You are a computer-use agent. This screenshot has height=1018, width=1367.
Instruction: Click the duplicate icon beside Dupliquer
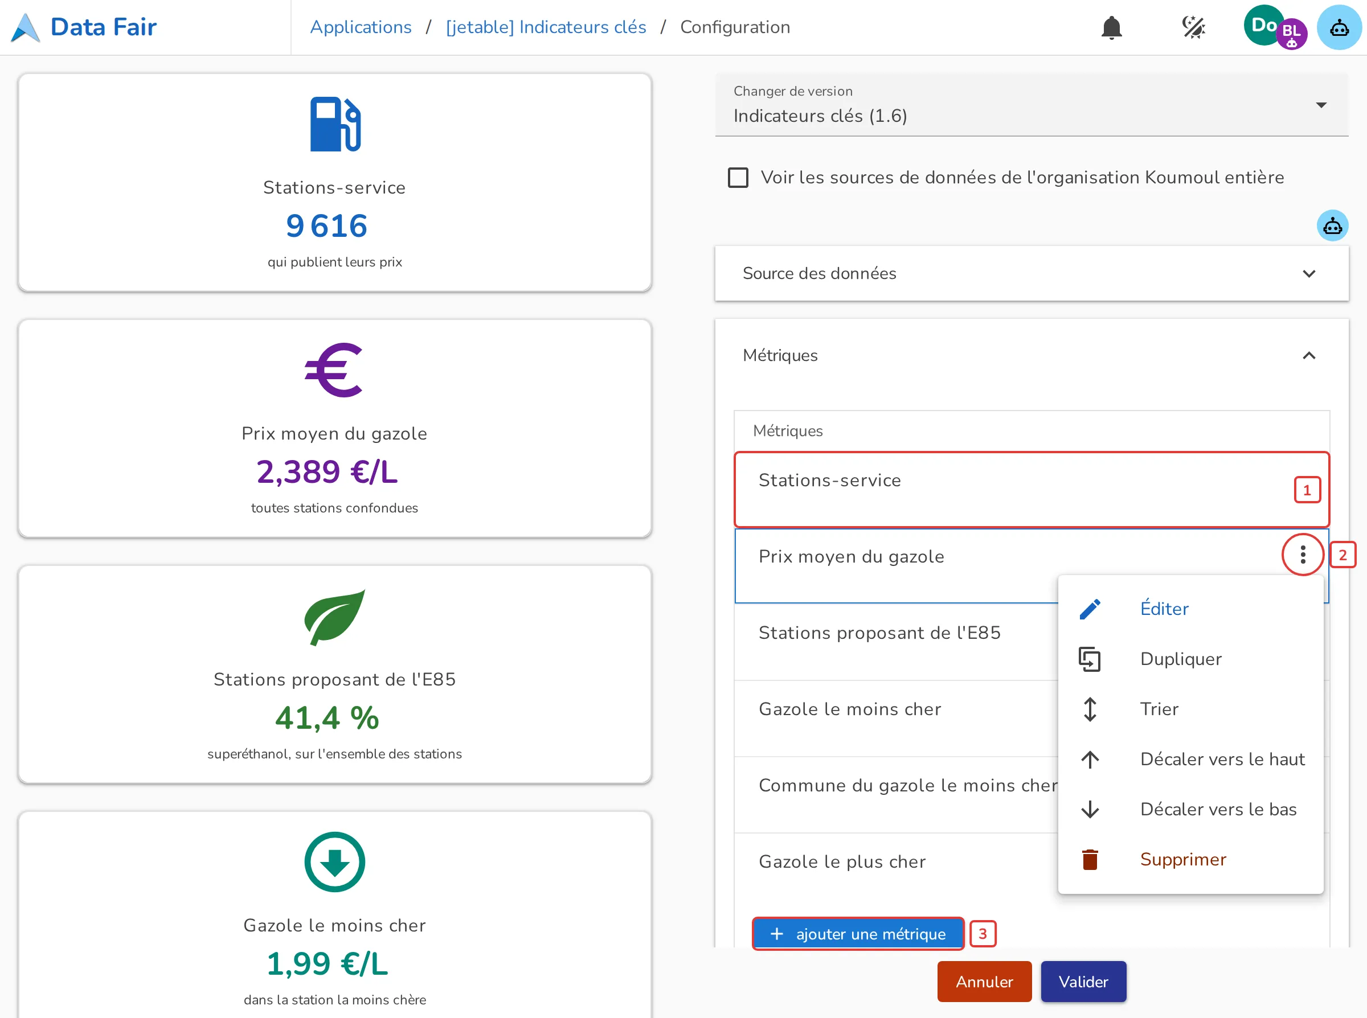(1090, 659)
